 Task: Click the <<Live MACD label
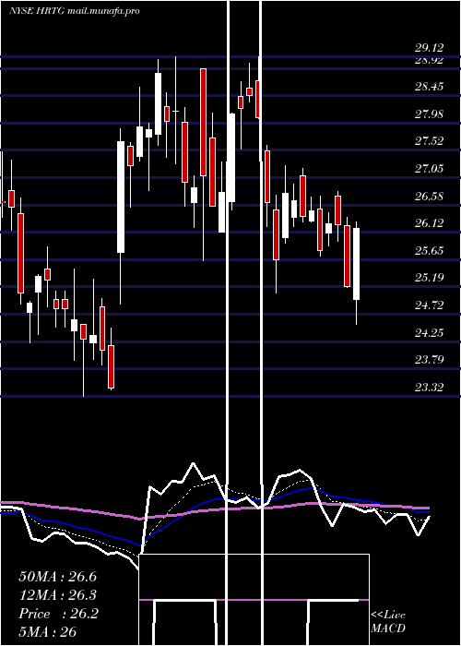pos(388,622)
